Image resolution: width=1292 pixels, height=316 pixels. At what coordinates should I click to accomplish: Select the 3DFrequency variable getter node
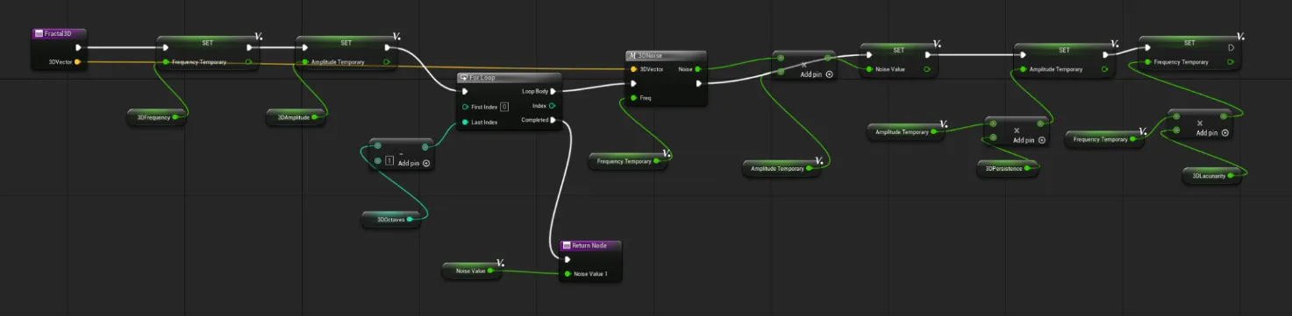click(156, 116)
